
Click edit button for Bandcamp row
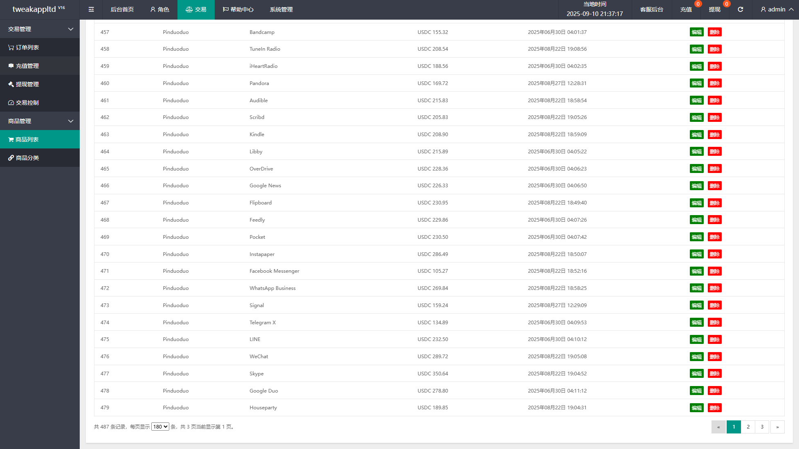(696, 32)
